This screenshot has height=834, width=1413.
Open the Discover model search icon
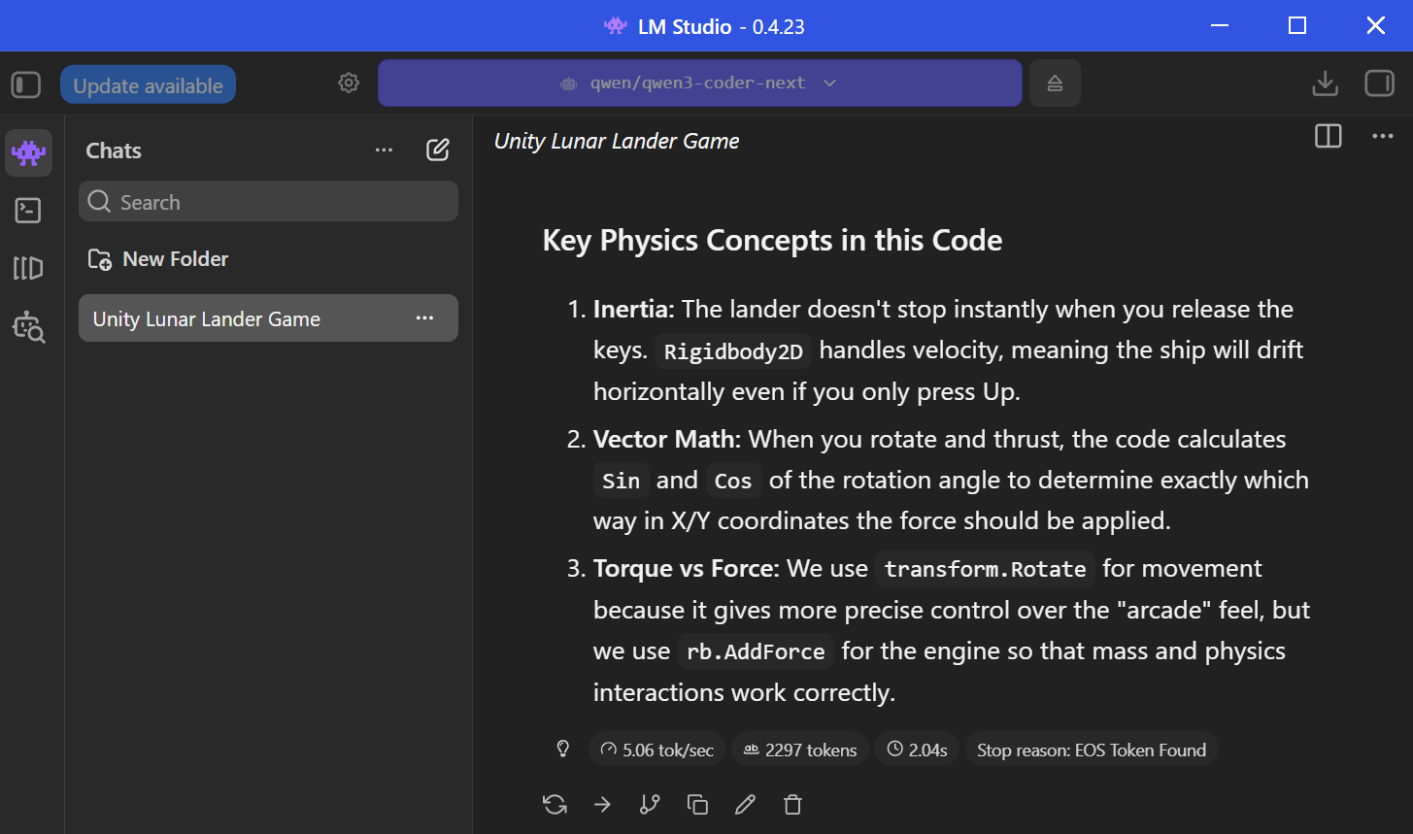click(x=28, y=327)
